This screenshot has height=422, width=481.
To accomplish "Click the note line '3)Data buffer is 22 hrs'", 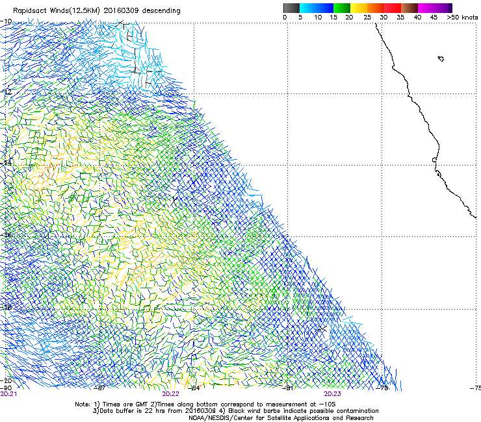I will click(x=235, y=411).
